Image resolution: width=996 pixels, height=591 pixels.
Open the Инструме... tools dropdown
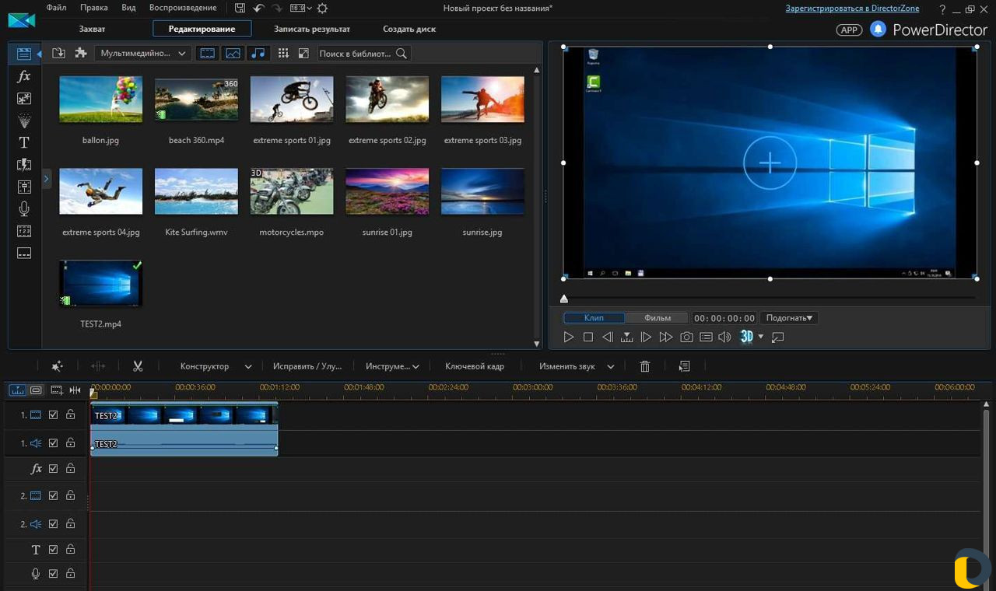point(392,366)
